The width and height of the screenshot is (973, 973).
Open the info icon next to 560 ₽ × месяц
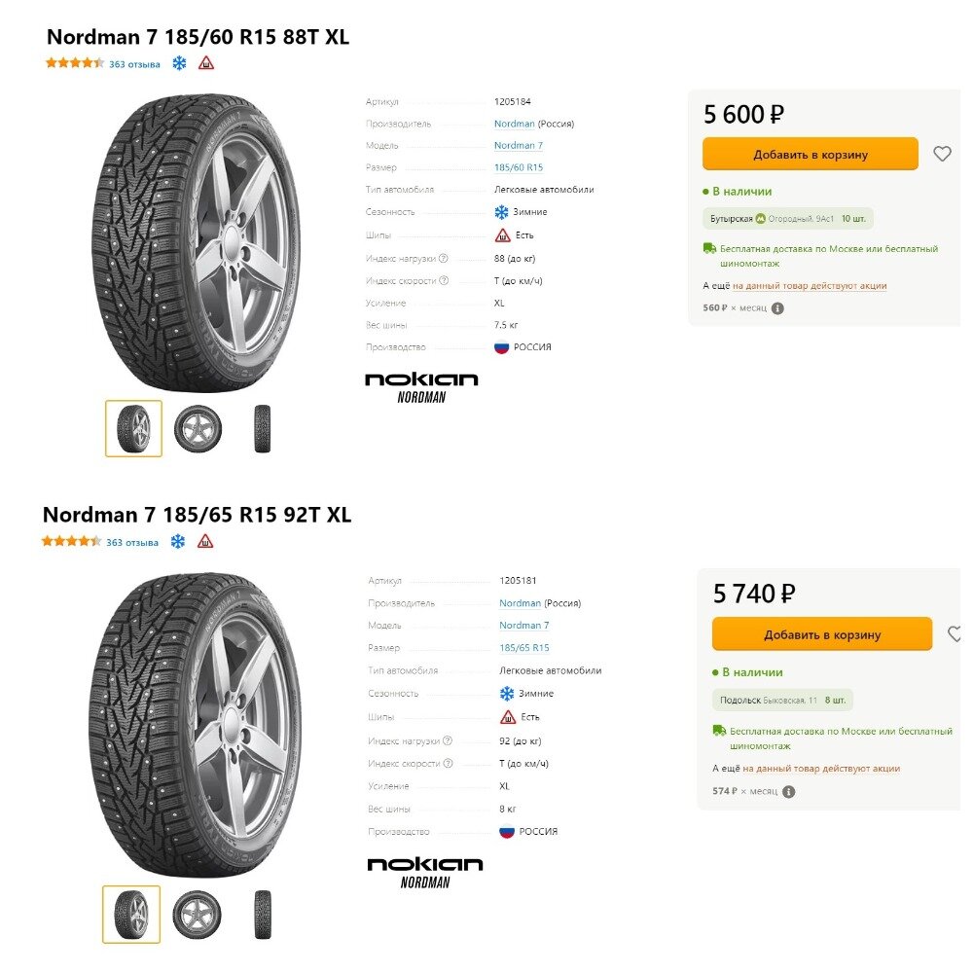[777, 308]
